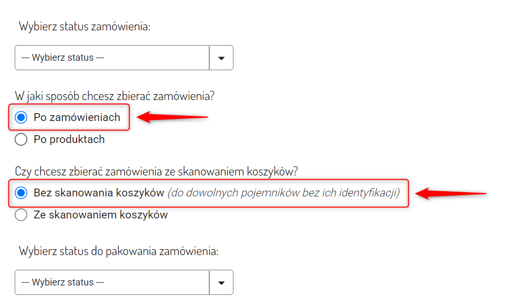Select the 'Po zamówieniach' radio button
The height and width of the screenshot is (308, 510).
point(21,117)
